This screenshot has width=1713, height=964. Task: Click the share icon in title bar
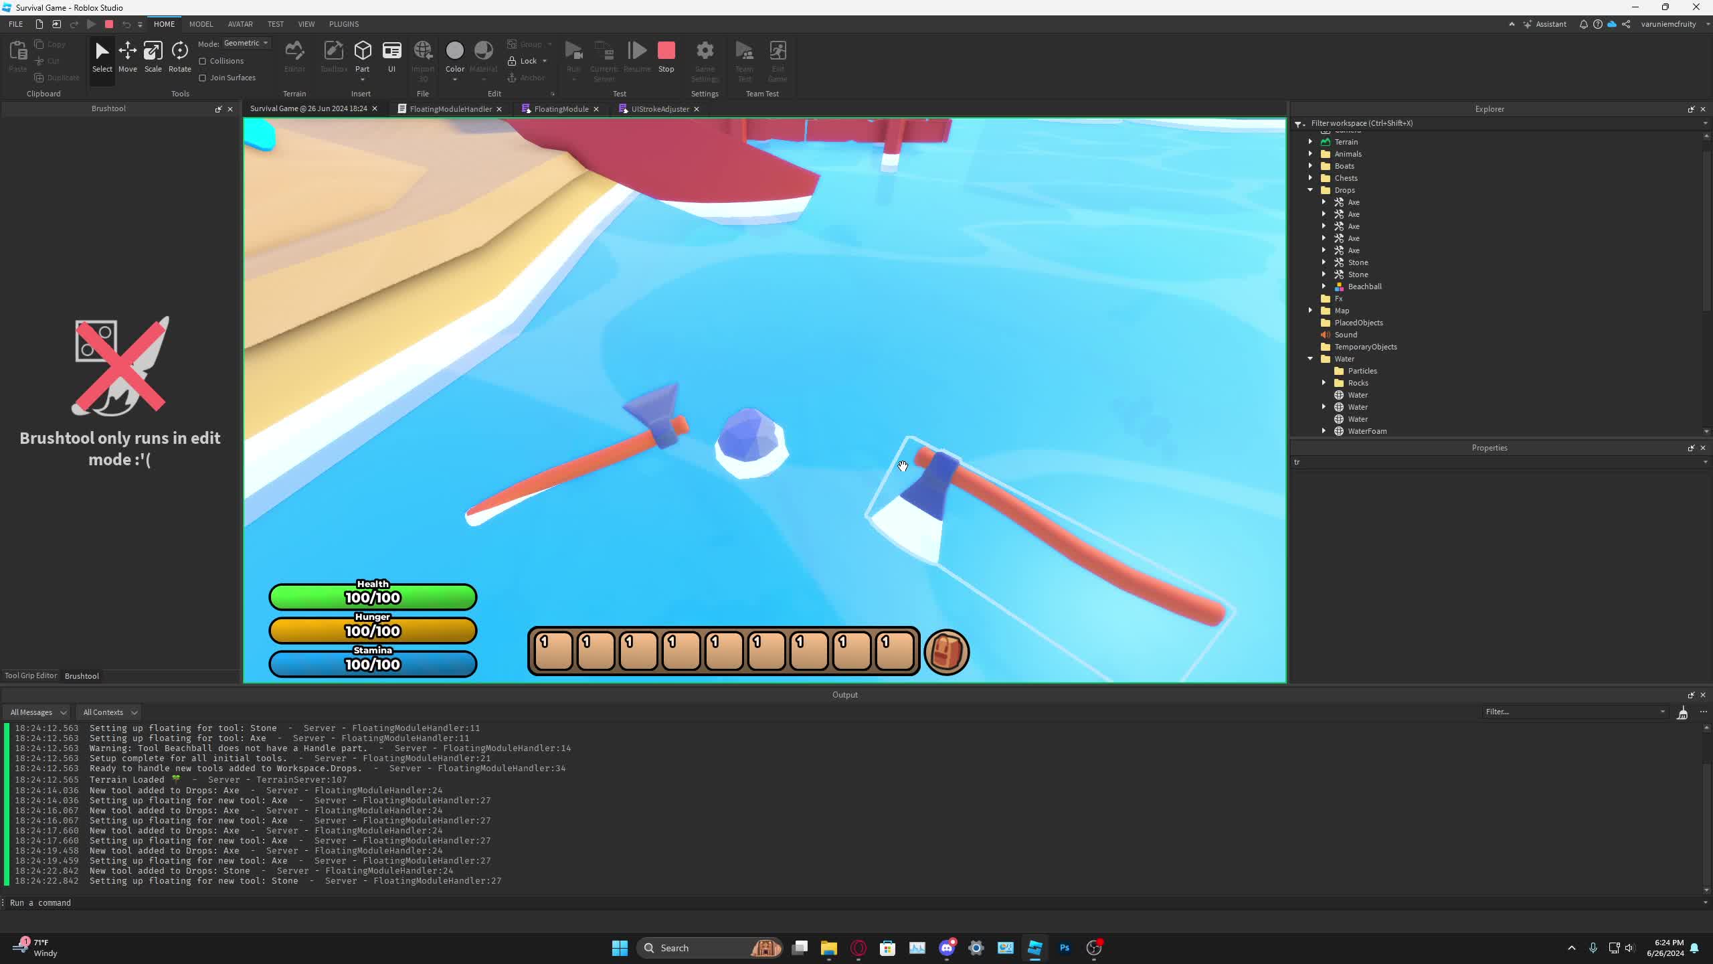point(1626,24)
